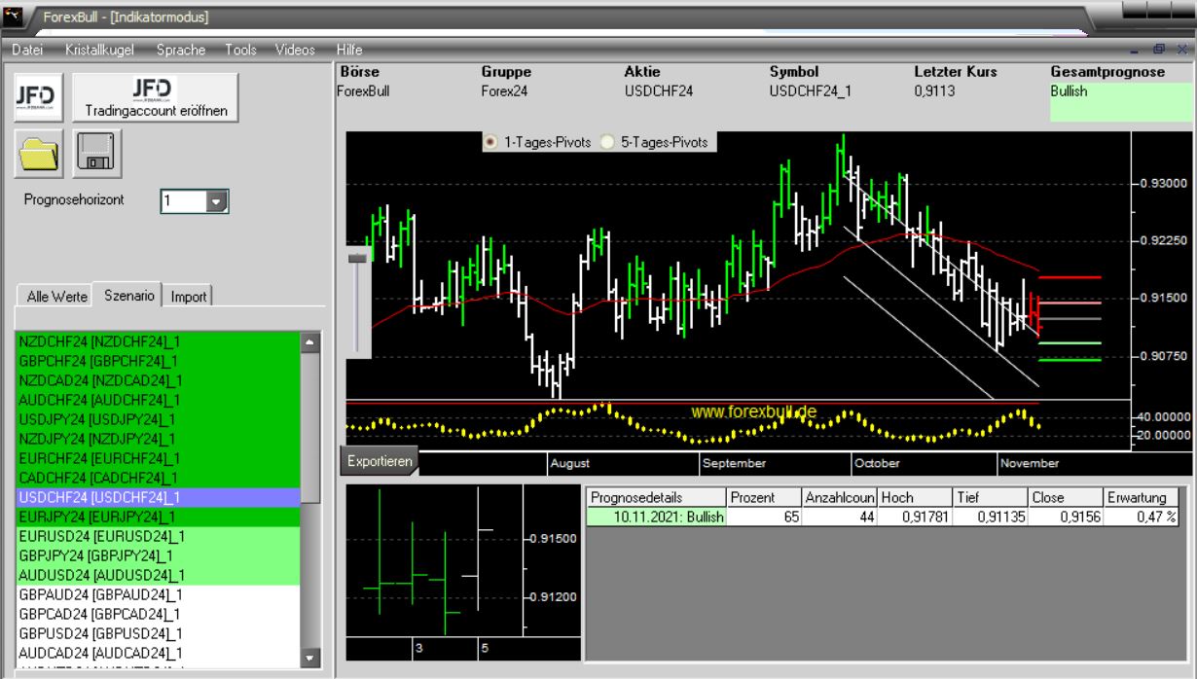Save using the floppy disk icon
1197x679 pixels.
(98, 154)
